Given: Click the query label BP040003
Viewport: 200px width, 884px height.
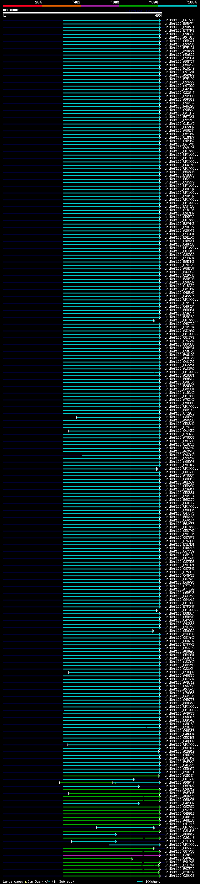Looking at the screenshot, I should coord(12,10).
